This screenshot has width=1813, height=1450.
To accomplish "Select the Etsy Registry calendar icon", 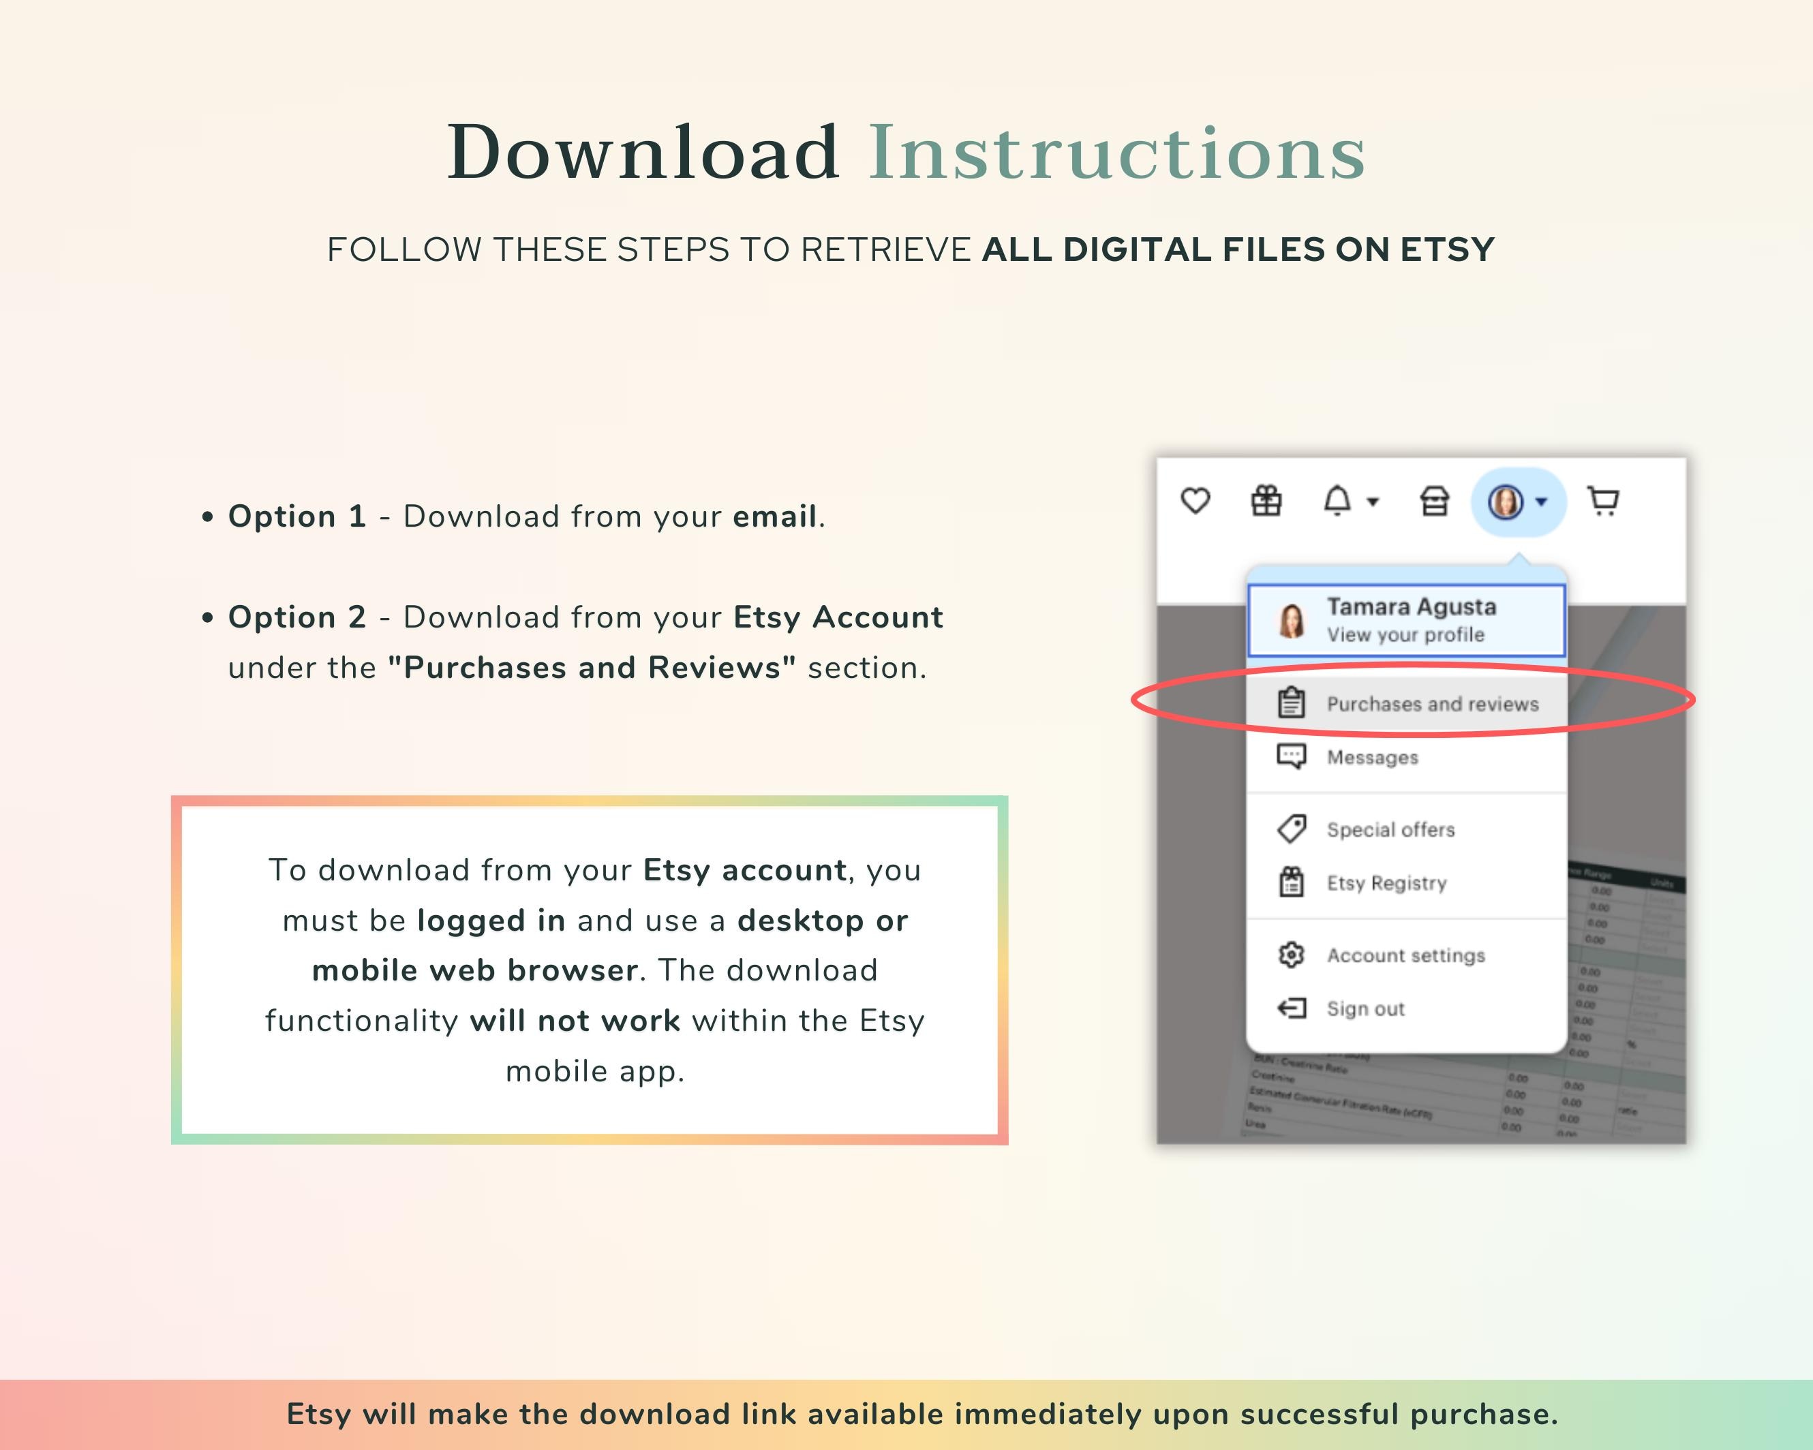I will point(1292,882).
